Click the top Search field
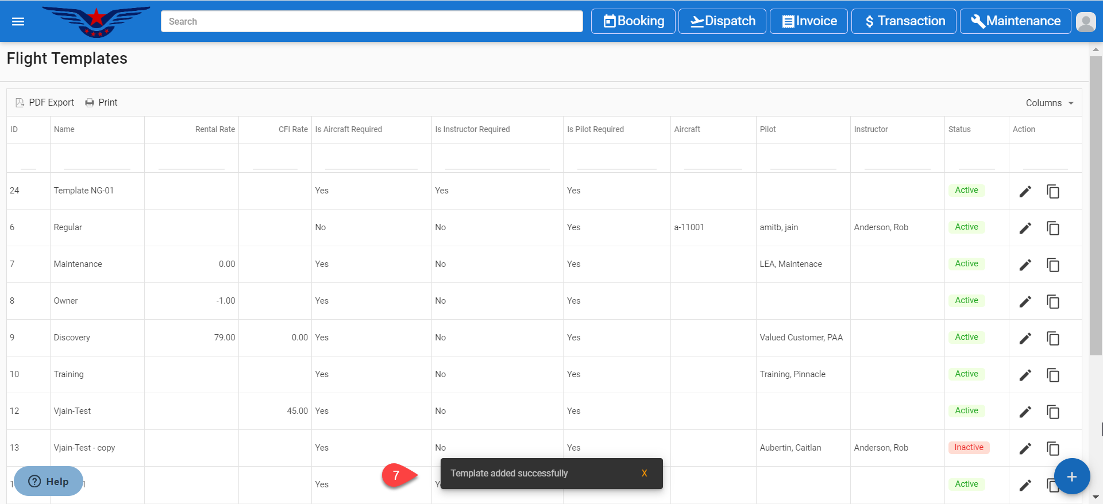1103x504 pixels. (x=371, y=21)
